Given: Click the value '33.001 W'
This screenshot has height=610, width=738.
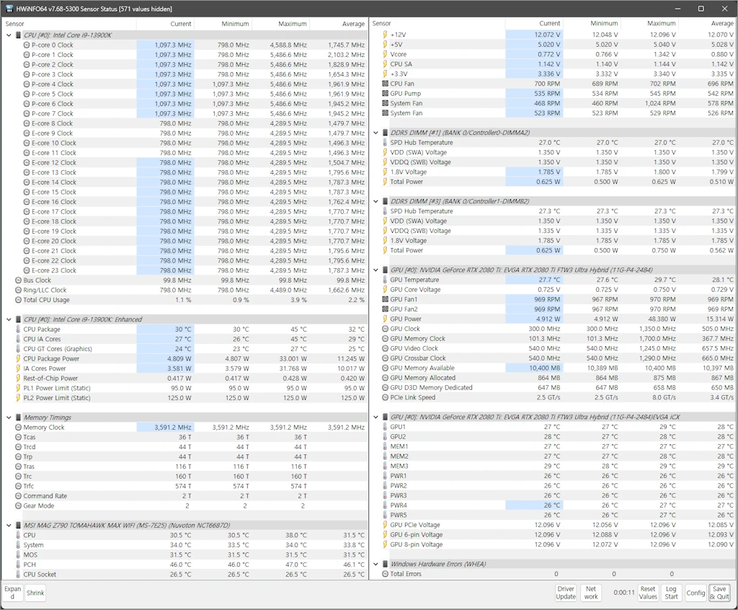Looking at the screenshot, I should point(293,359).
